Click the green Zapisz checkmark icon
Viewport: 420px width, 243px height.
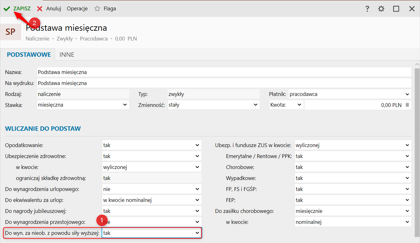(x=7, y=9)
